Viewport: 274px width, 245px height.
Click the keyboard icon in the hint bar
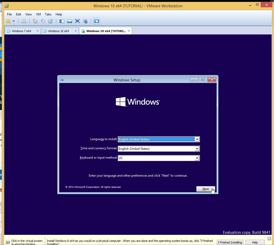coord(8,242)
